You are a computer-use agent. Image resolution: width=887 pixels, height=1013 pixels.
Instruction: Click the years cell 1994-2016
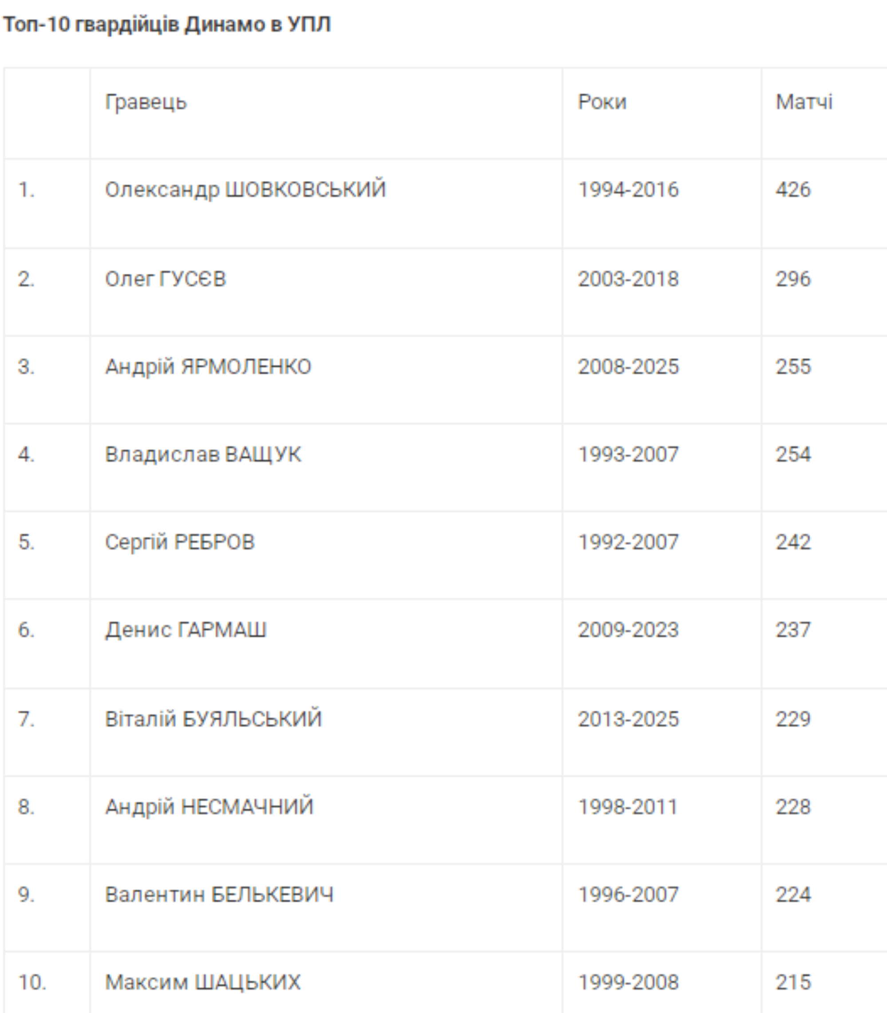click(628, 189)
